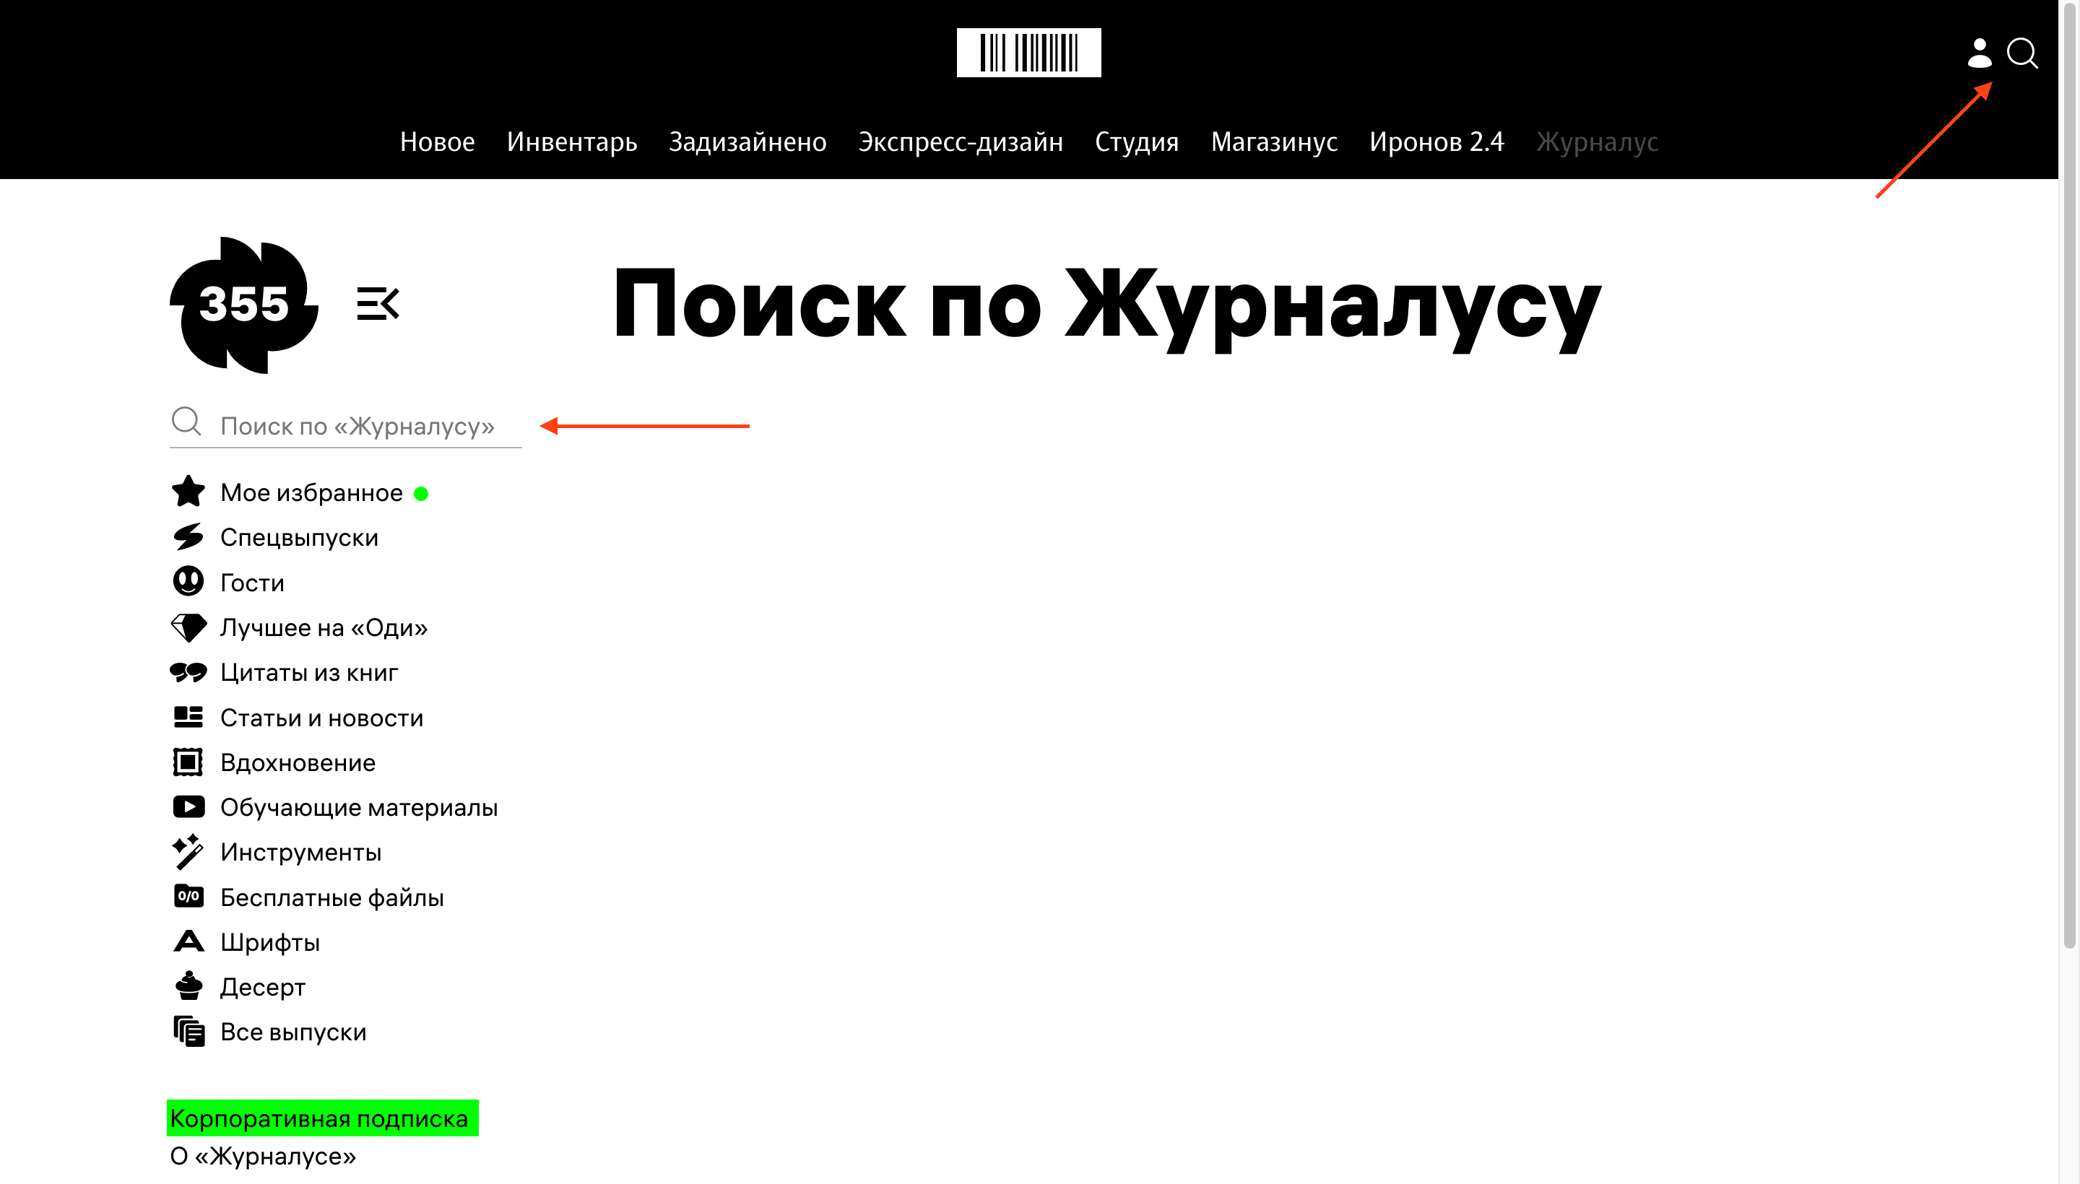Select the gem icon for «Лучшее на Оди»

[x=188, y=626]
